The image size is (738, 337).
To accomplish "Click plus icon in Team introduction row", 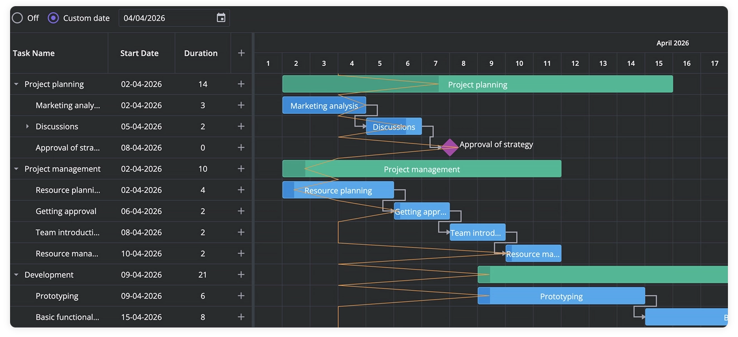I will pos(241,233).
